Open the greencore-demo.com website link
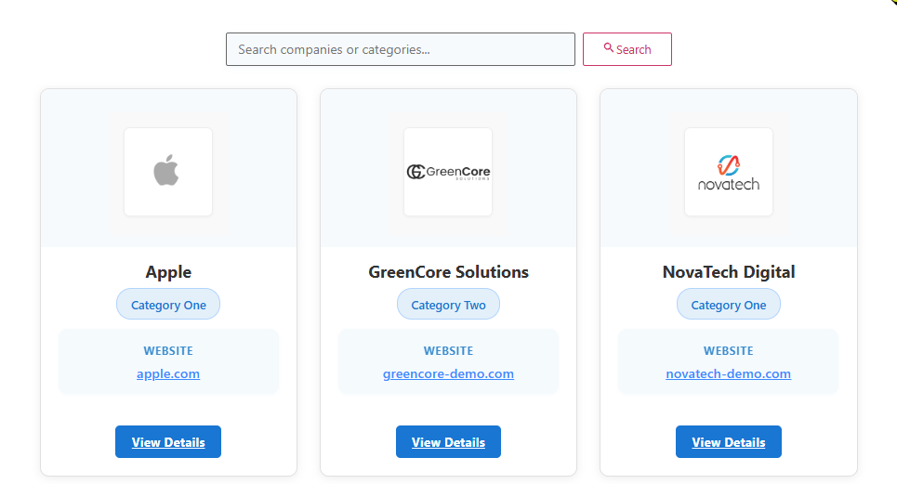Image resolution: width=897 pixels, height=484 pixels. click(448, 374)
